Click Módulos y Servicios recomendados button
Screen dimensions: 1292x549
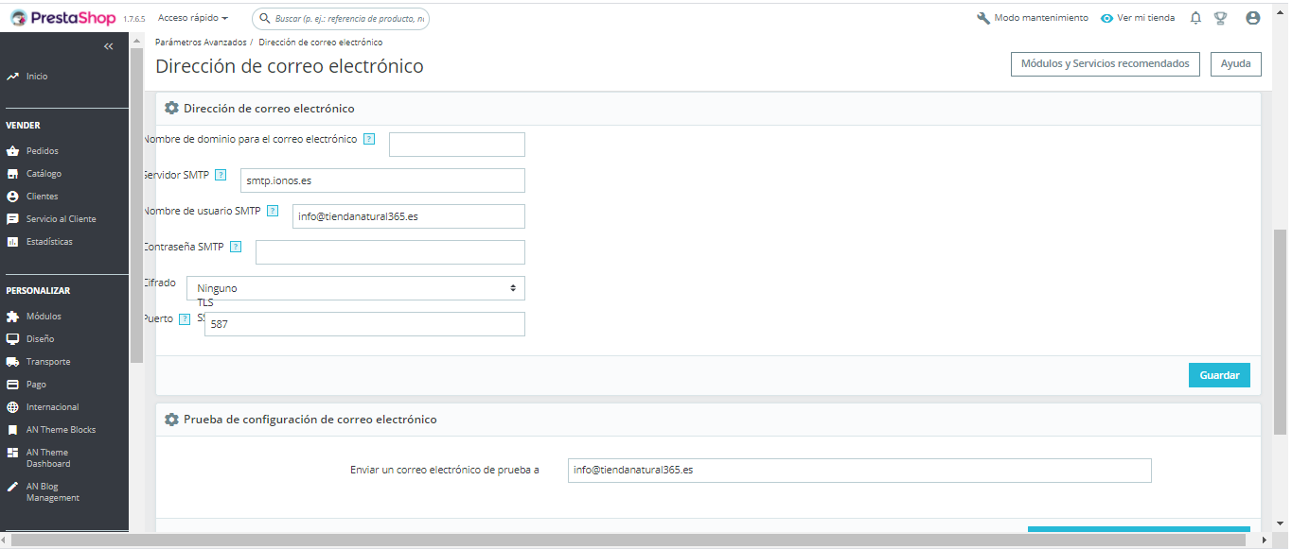1106,64
